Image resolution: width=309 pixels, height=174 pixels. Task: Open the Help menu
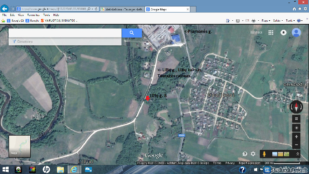(x=56, y=15)
